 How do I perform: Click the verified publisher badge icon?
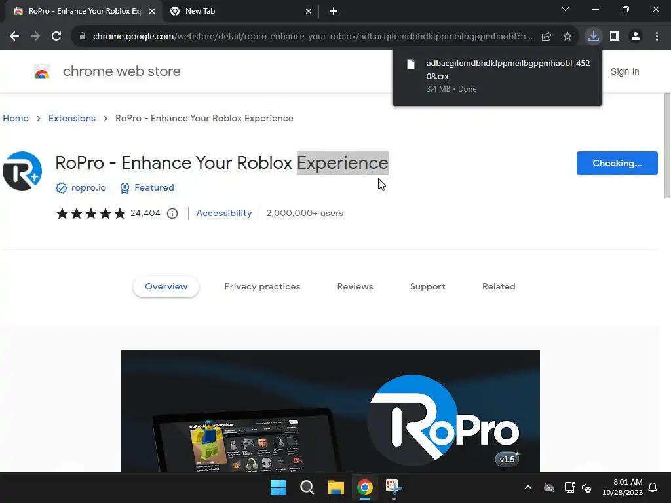62,188
